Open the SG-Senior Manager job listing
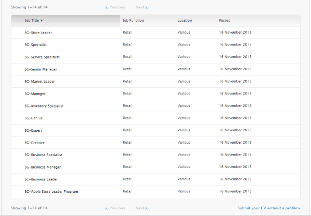 [x=40, y=69]
